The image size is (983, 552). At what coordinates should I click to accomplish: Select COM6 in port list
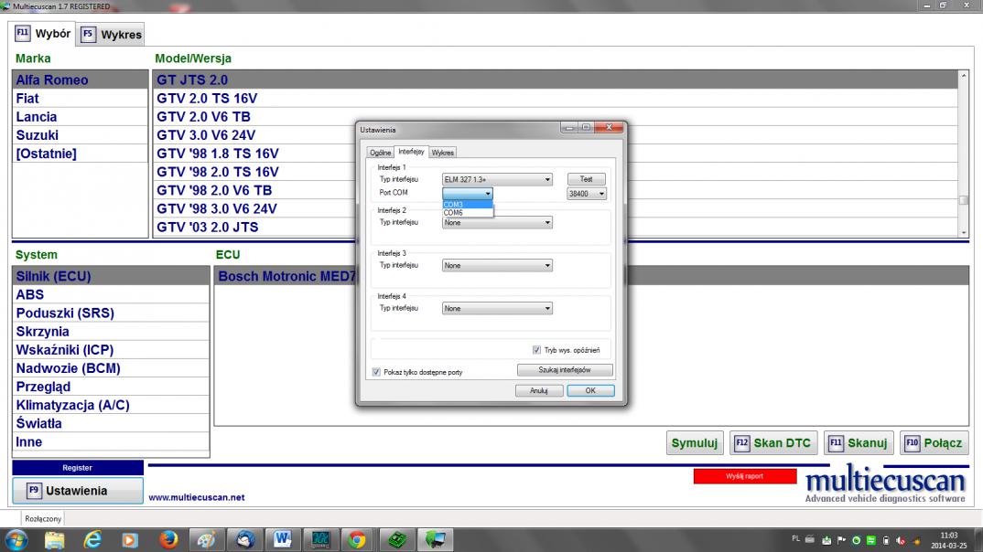[x=468, y=213]
